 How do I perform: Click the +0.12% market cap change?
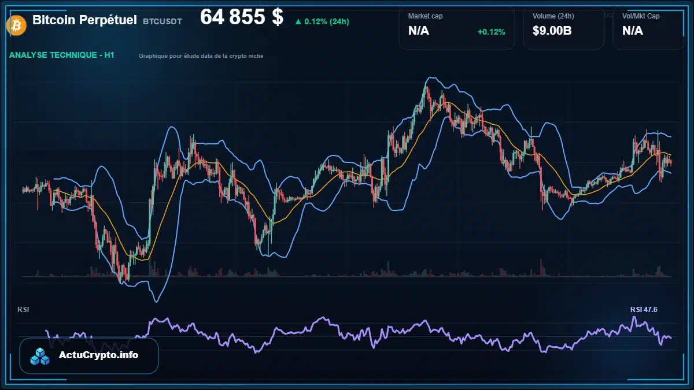pos(492,32)
